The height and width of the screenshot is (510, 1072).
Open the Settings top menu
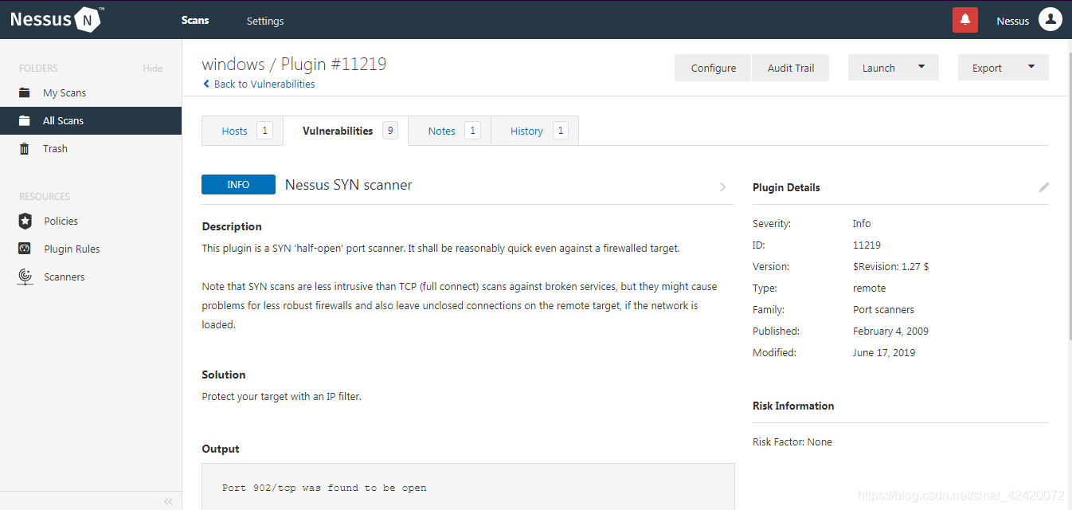265,21
